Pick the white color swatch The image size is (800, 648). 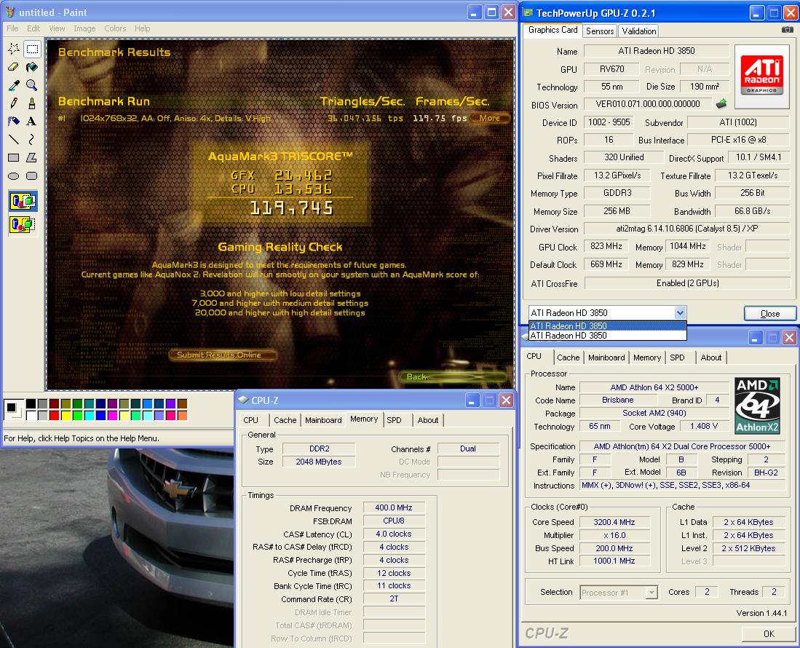[x=31, y=415]
